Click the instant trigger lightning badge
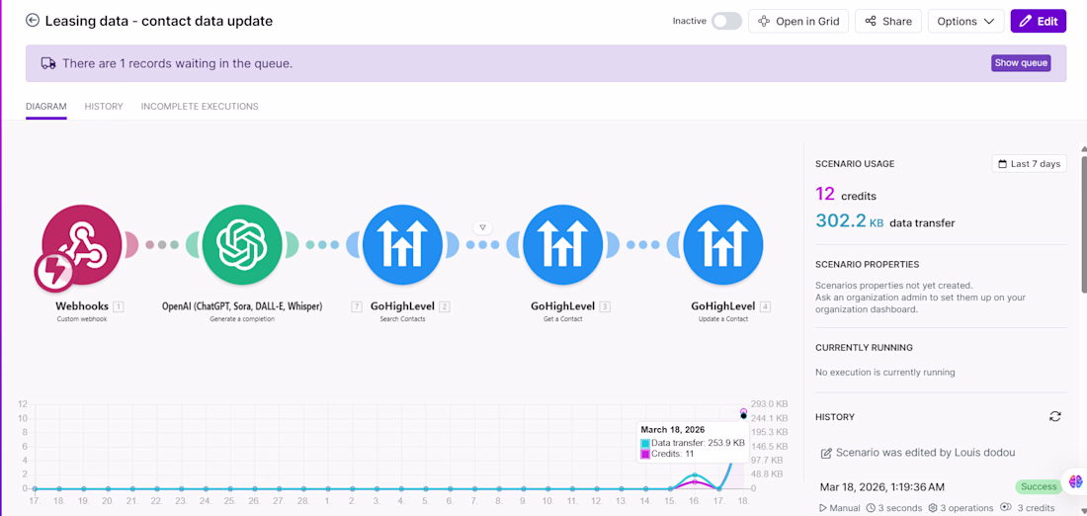Viewport: 1087px width, 516px height. coord(54,273)
